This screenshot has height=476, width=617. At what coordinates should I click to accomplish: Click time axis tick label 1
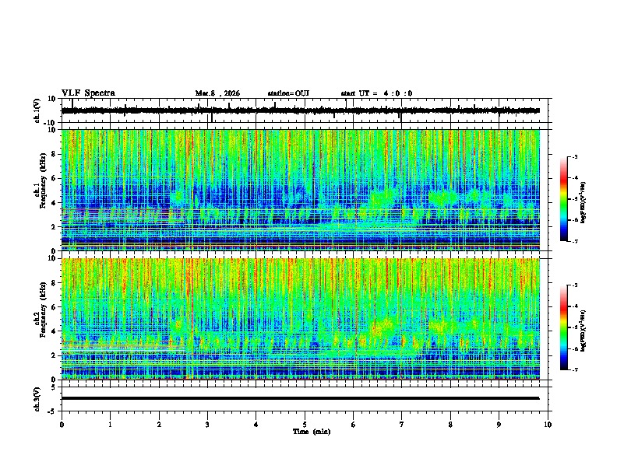(x=110, y=425)
